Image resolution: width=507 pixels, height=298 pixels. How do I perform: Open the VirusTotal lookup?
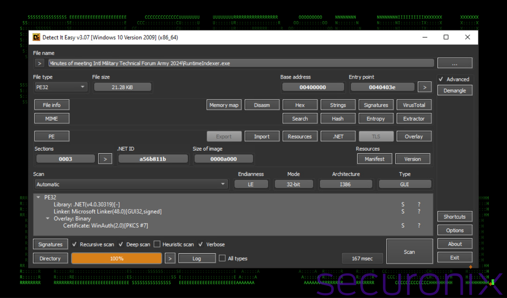point(414,105)
